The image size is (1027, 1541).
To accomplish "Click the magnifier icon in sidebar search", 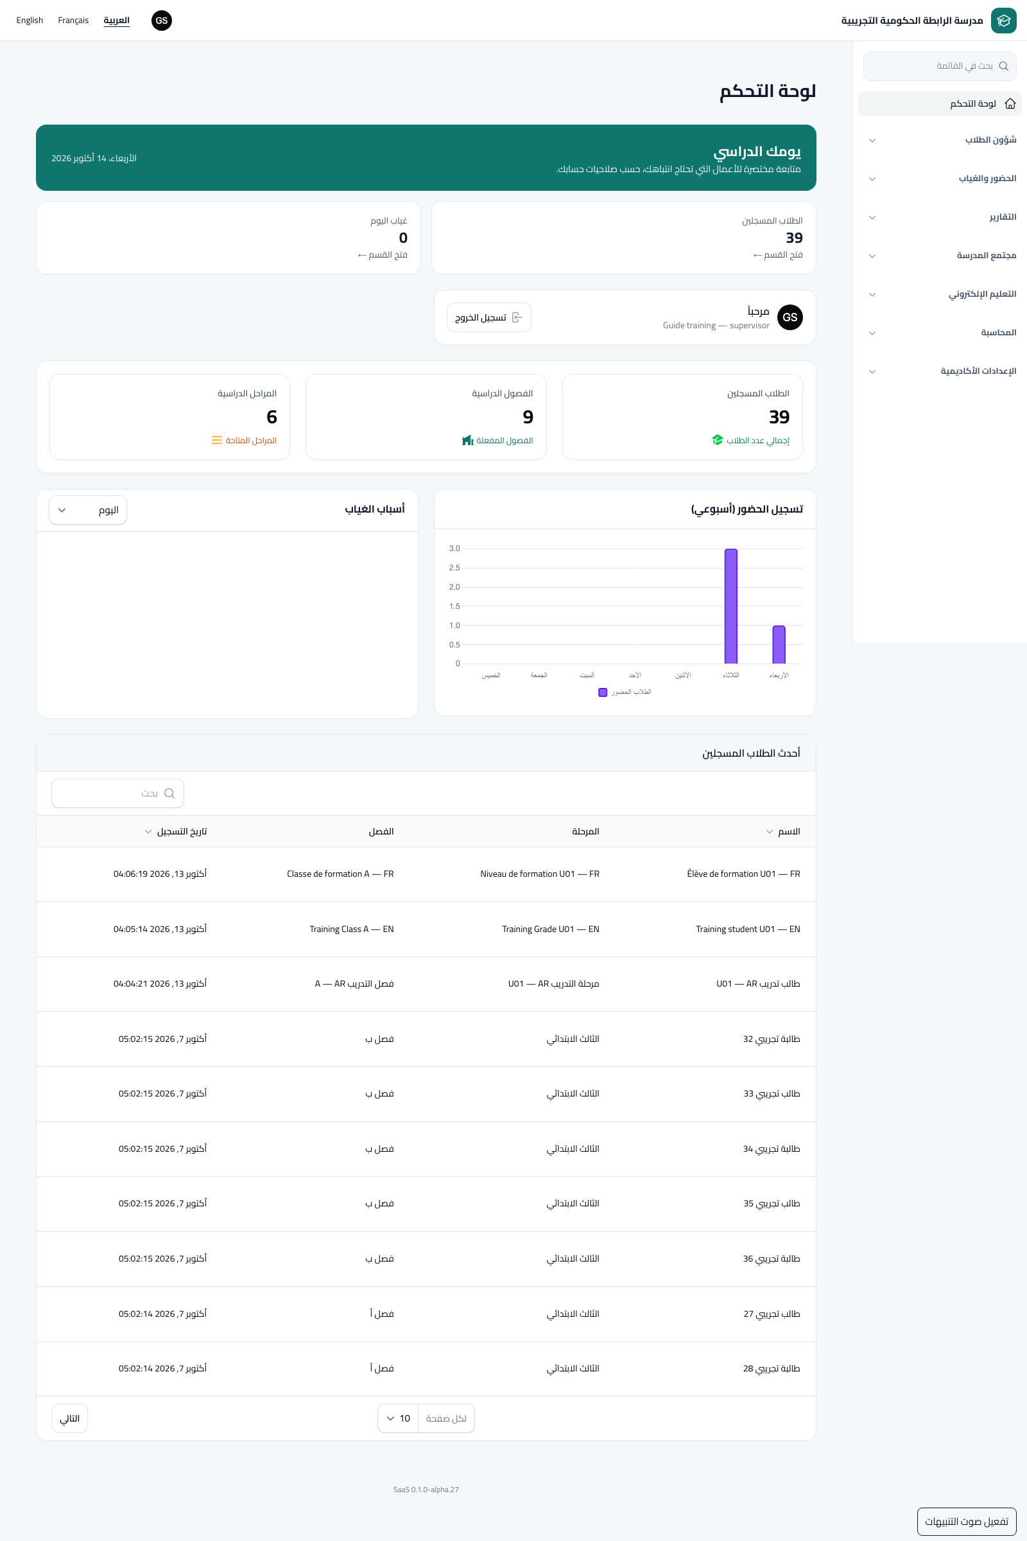I will point(1003,66).
